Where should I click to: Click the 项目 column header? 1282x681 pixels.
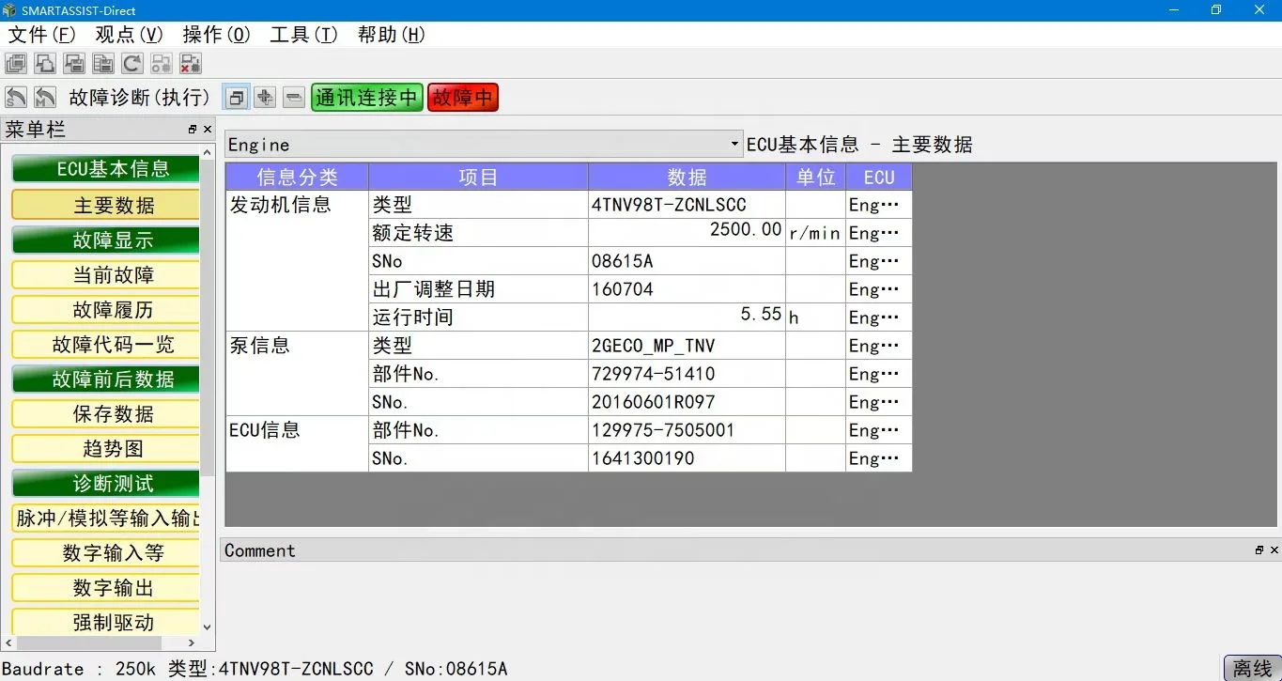[478, 177]
